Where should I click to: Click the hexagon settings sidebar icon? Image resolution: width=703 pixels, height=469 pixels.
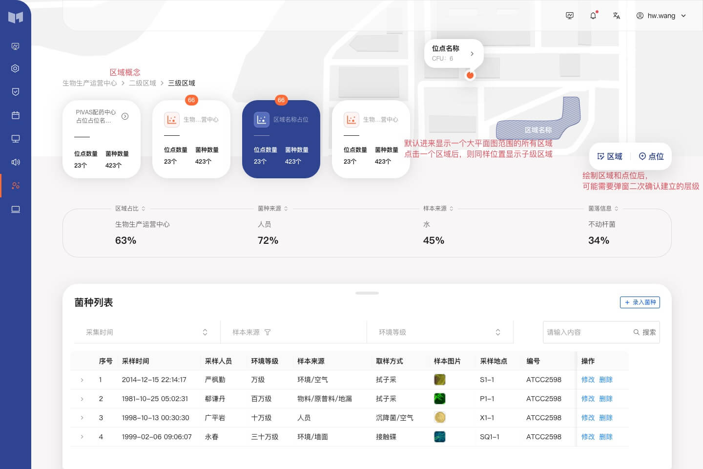point(16,68)
